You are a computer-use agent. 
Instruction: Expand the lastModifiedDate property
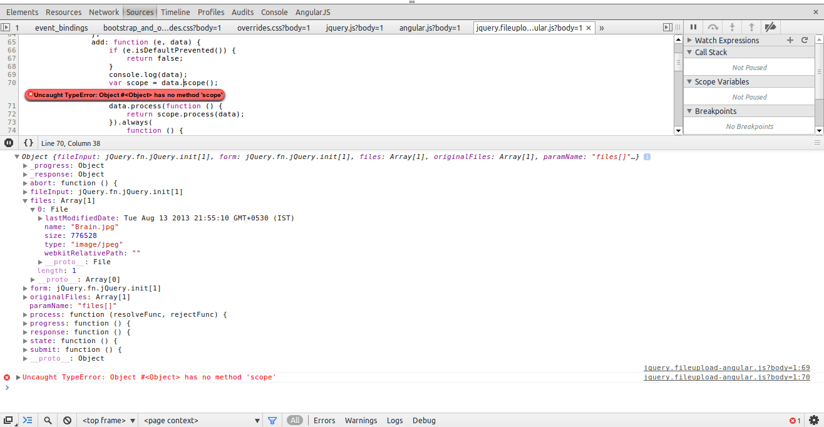(40, 218)
